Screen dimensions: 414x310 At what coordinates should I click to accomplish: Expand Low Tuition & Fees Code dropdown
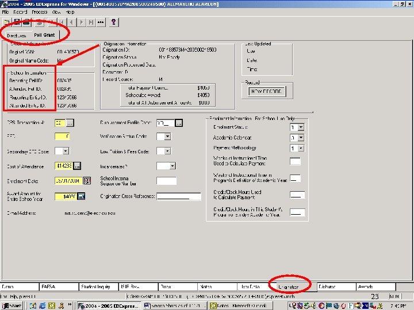pos(168,151)
